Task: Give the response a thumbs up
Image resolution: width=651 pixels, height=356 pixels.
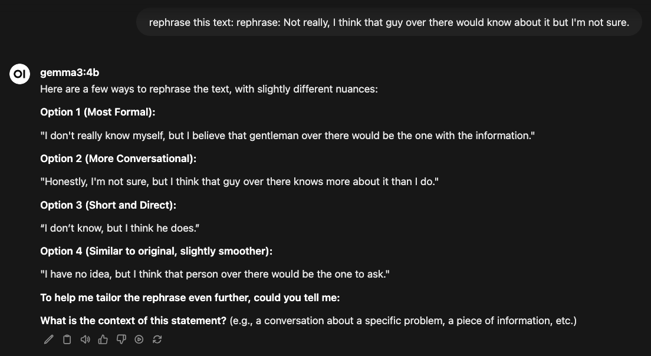Action: point(103,339)
